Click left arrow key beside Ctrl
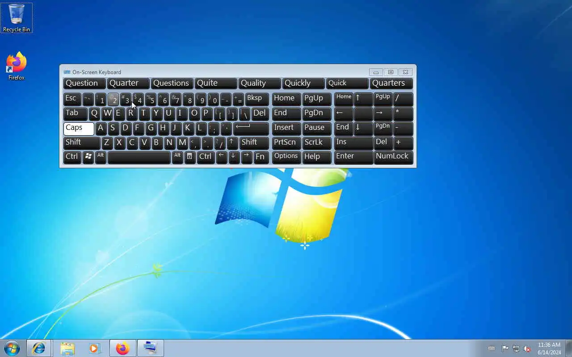Image resolution: width=572 pixels, height=357 pixels. [222, 158]
